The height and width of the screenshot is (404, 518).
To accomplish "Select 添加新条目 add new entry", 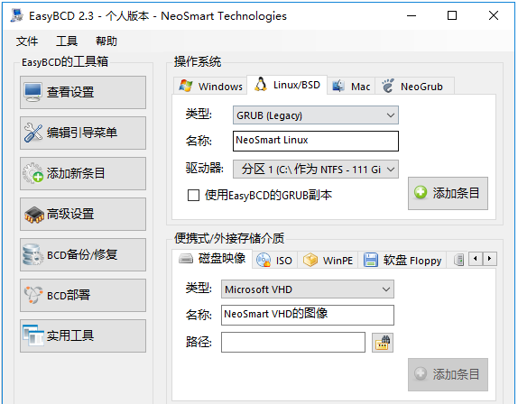I will pyautogui.click(x=83, y=174).
